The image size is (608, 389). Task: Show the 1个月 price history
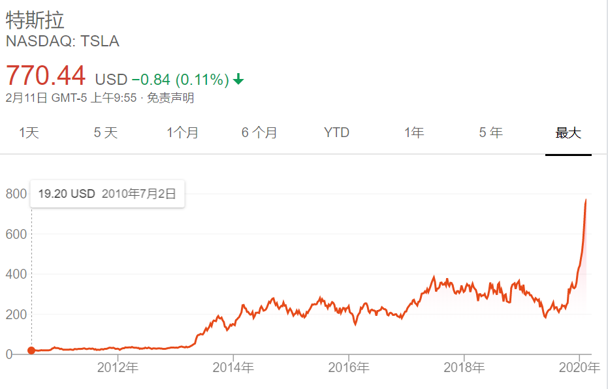point(183,133)
